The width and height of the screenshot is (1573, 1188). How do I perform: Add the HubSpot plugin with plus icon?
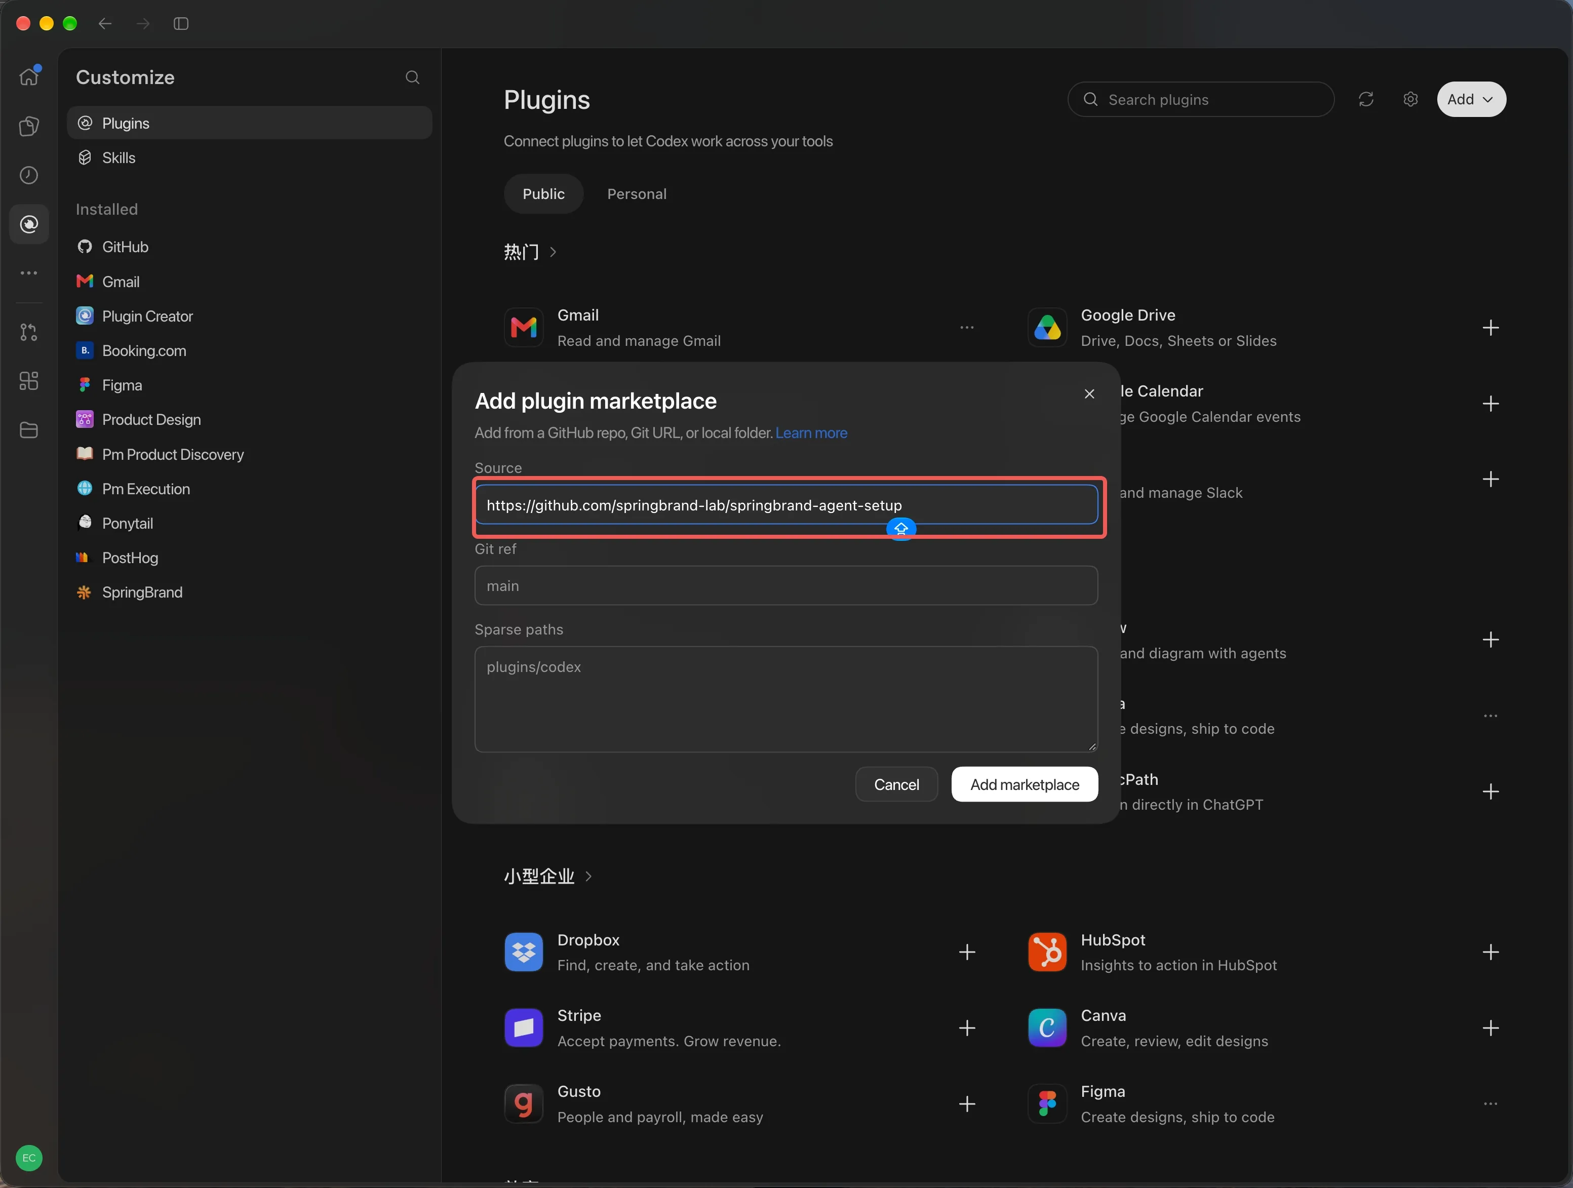(x=1490, y=952)
